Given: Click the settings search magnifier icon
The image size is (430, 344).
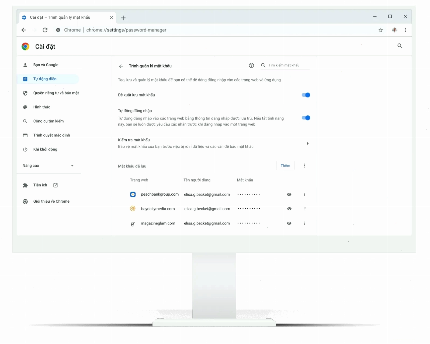Looking at the screenshot, I should pyautogui.click(x=400, y=46).
